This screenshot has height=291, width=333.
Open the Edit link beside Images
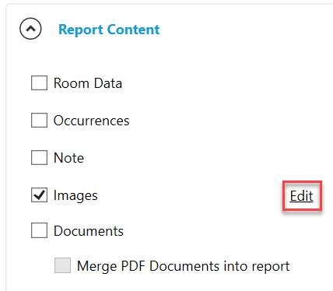(302, 196)
